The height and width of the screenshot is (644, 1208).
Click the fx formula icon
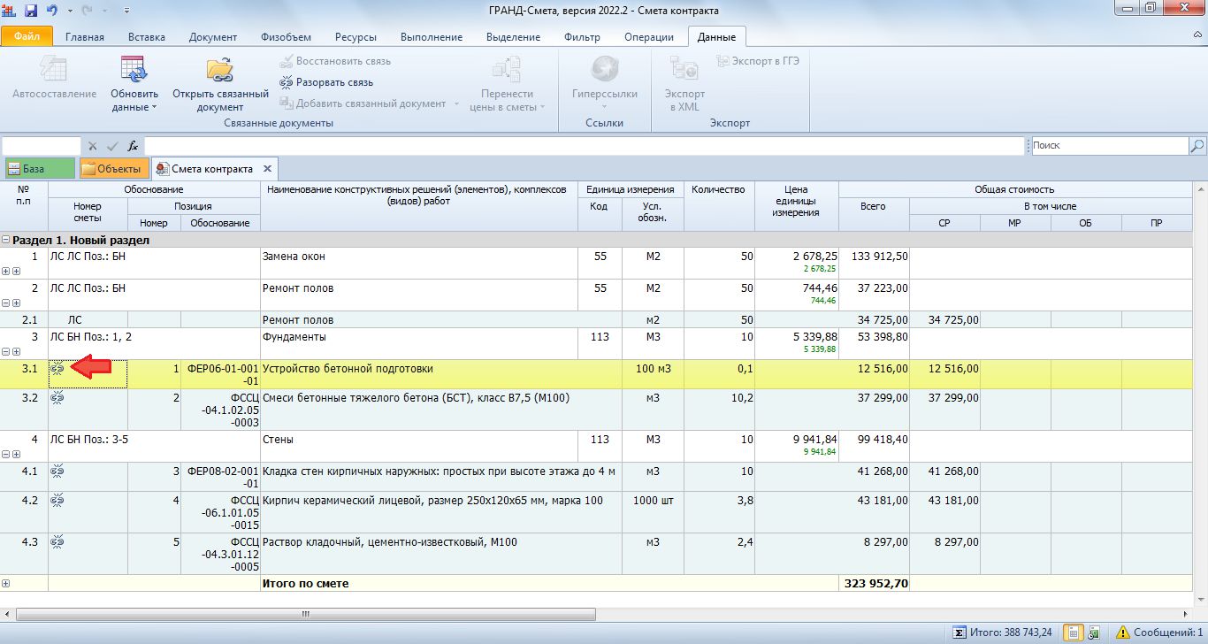click(133, 146)
